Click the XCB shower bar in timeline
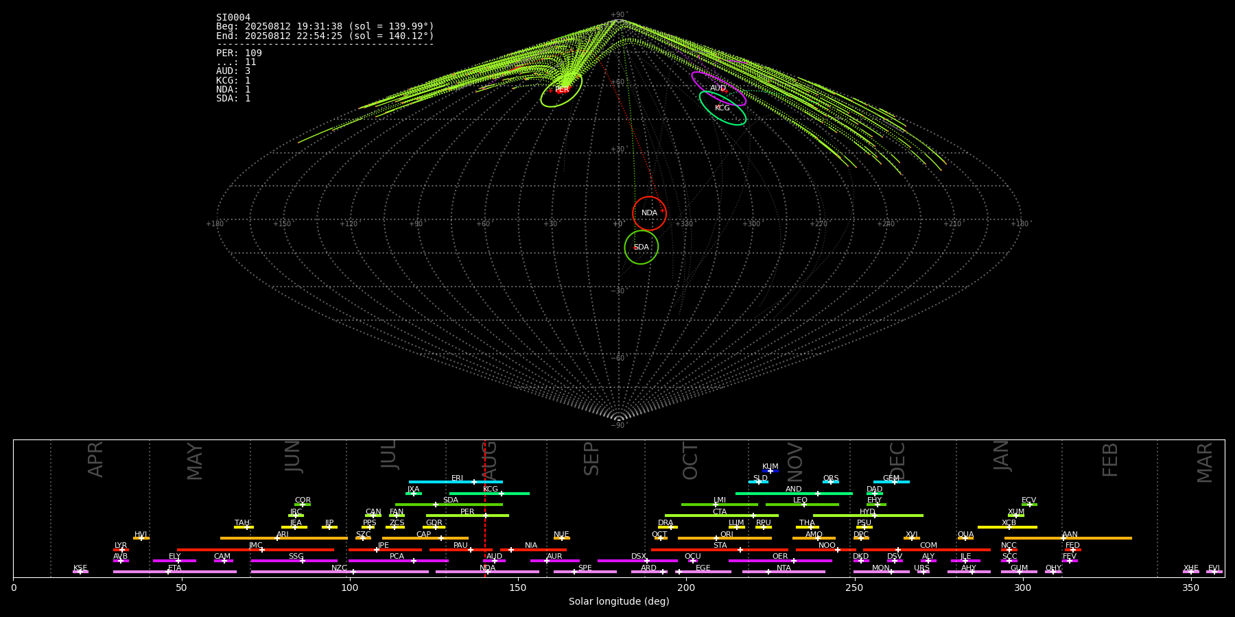Viewport: 1235px width, 617px height. [x=1007, y=527]
